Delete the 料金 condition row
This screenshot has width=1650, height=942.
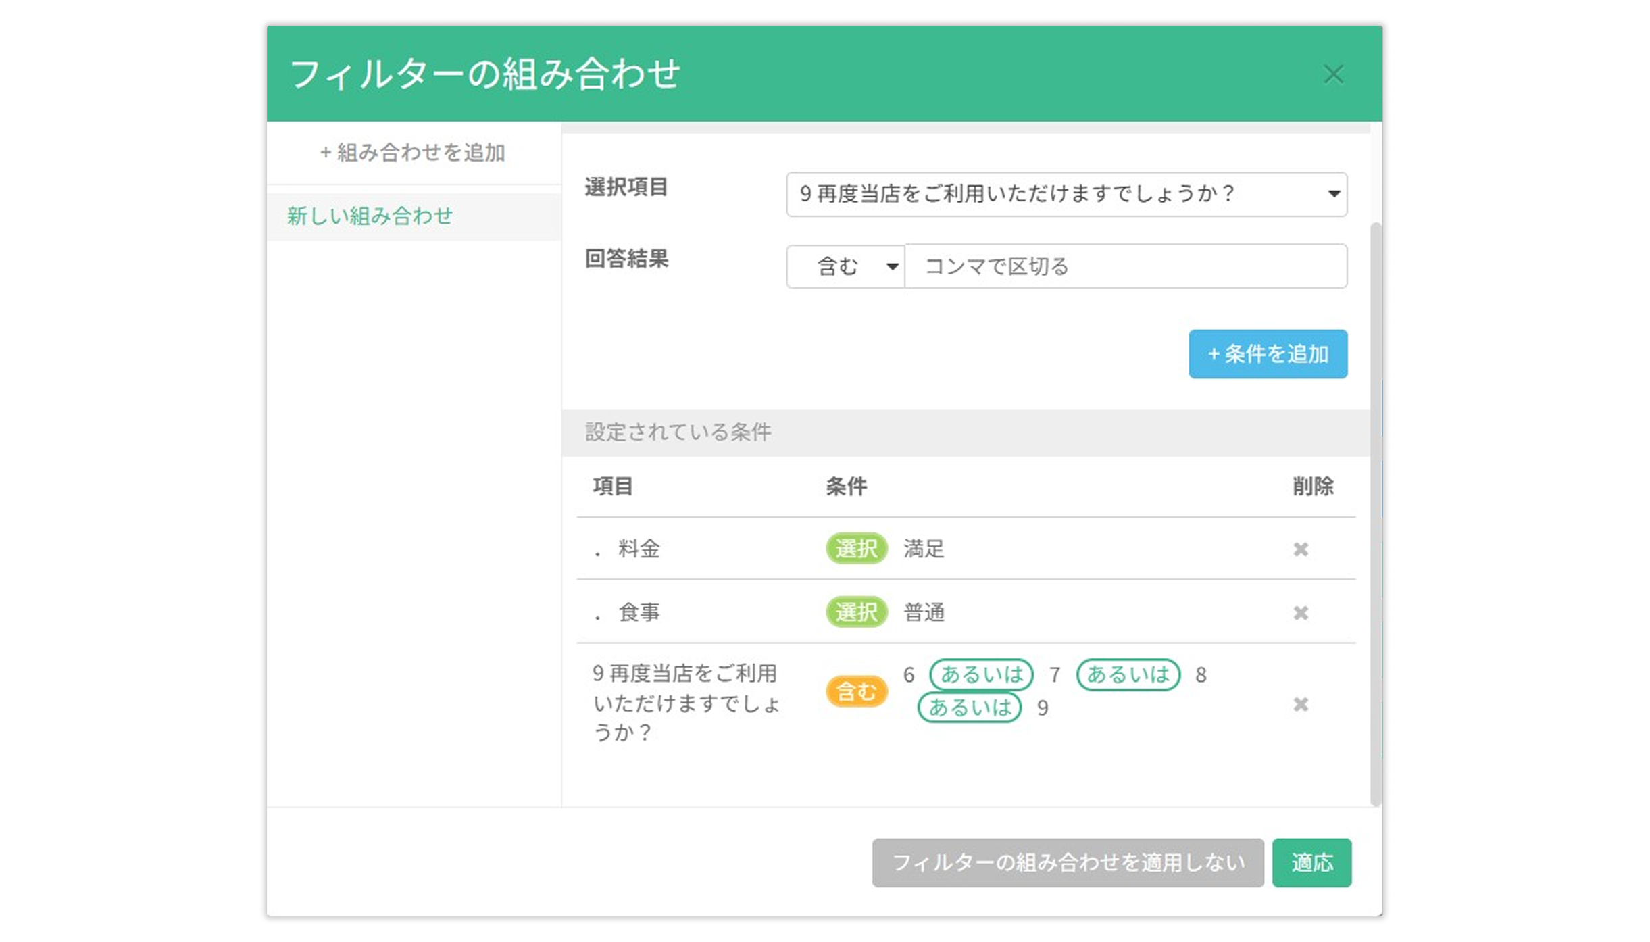coord(1301,549)
